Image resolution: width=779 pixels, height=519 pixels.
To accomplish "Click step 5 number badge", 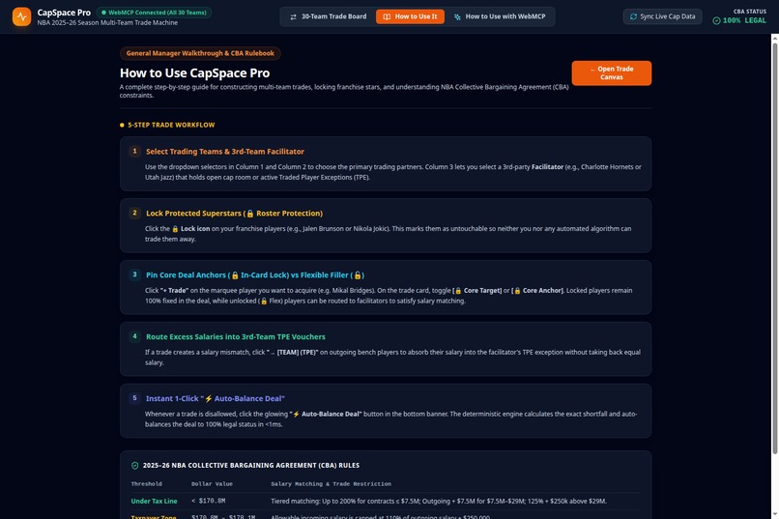I will pyautogui.click(x=134, y=398).
